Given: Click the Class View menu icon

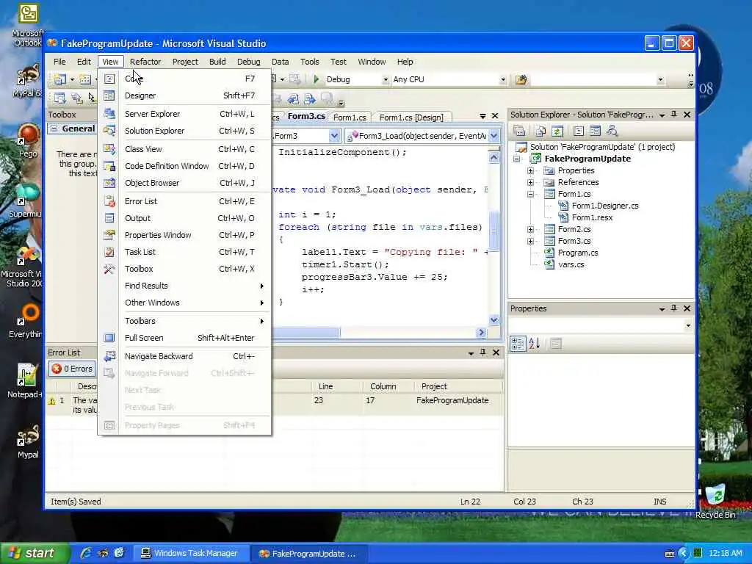Looking at the screenshot, I should [x=109, y=149].
